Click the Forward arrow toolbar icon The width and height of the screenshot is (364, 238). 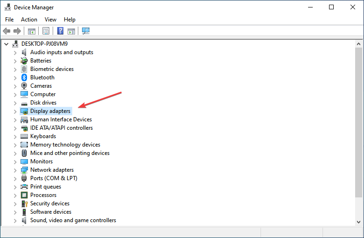coord(17,31)
